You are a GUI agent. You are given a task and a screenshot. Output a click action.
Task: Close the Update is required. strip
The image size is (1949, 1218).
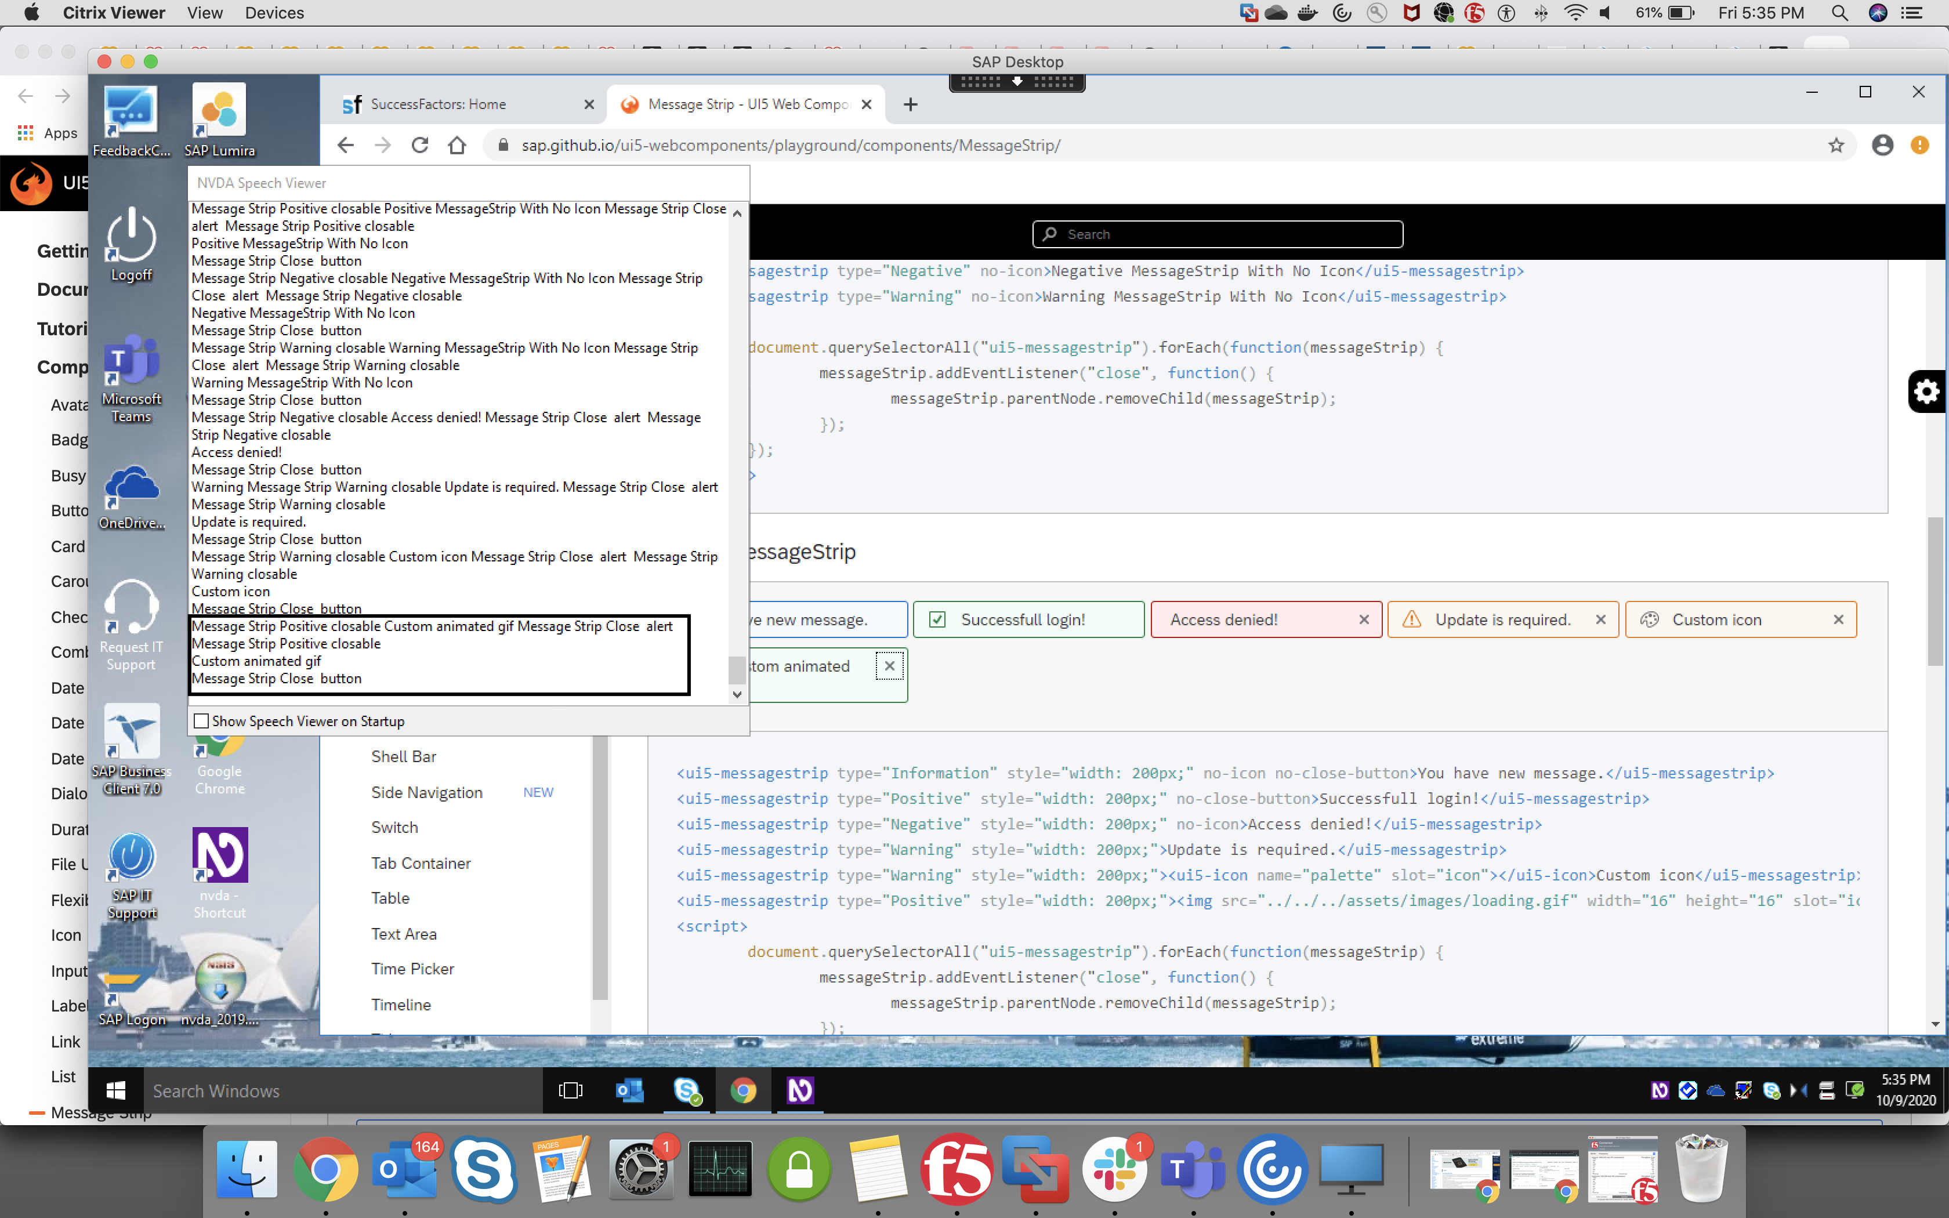coord(1600,619)
